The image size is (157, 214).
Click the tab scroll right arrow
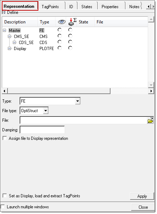tap(153, 6)
